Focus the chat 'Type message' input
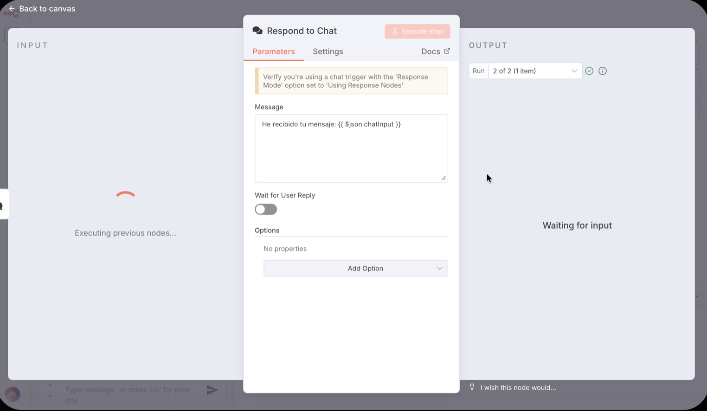The height and width of the screenshot is (411, 707). [x=130, y=394]
